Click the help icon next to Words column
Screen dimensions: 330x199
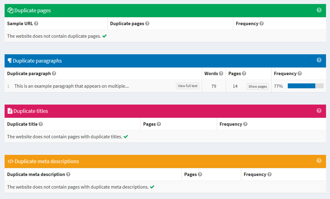(220, 73)
